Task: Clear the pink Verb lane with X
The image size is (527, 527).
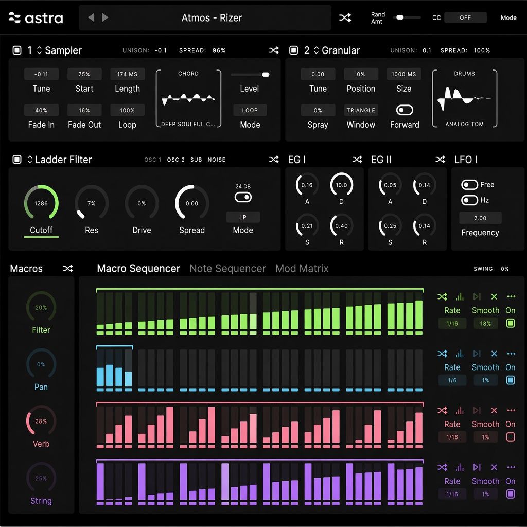Action: (494, 410)
